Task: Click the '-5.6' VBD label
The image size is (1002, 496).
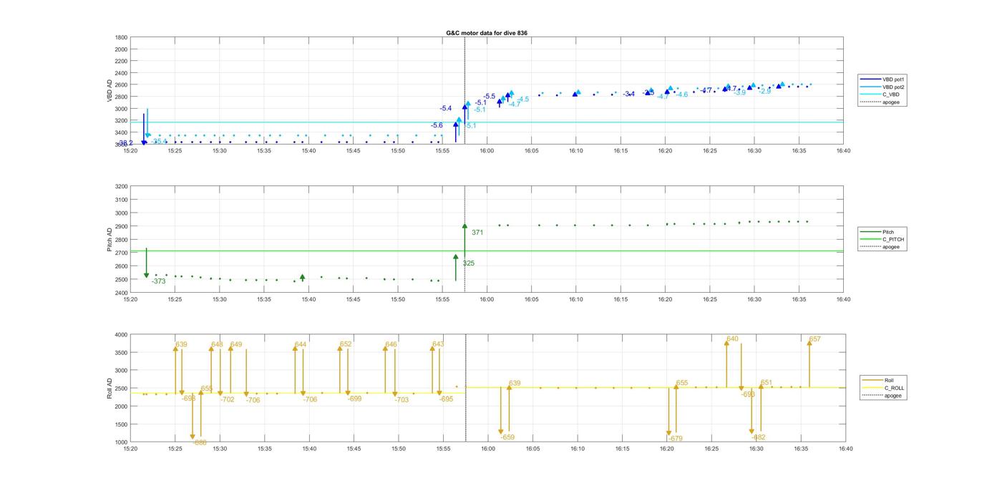Action: [437, 125]
